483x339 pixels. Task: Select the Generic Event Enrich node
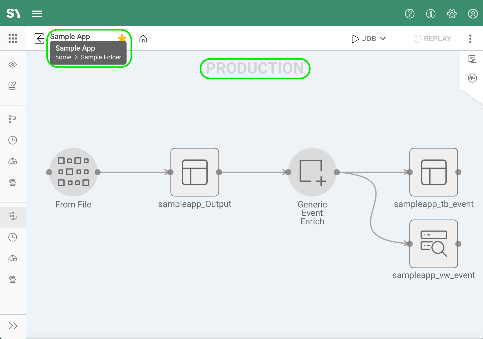312,172
